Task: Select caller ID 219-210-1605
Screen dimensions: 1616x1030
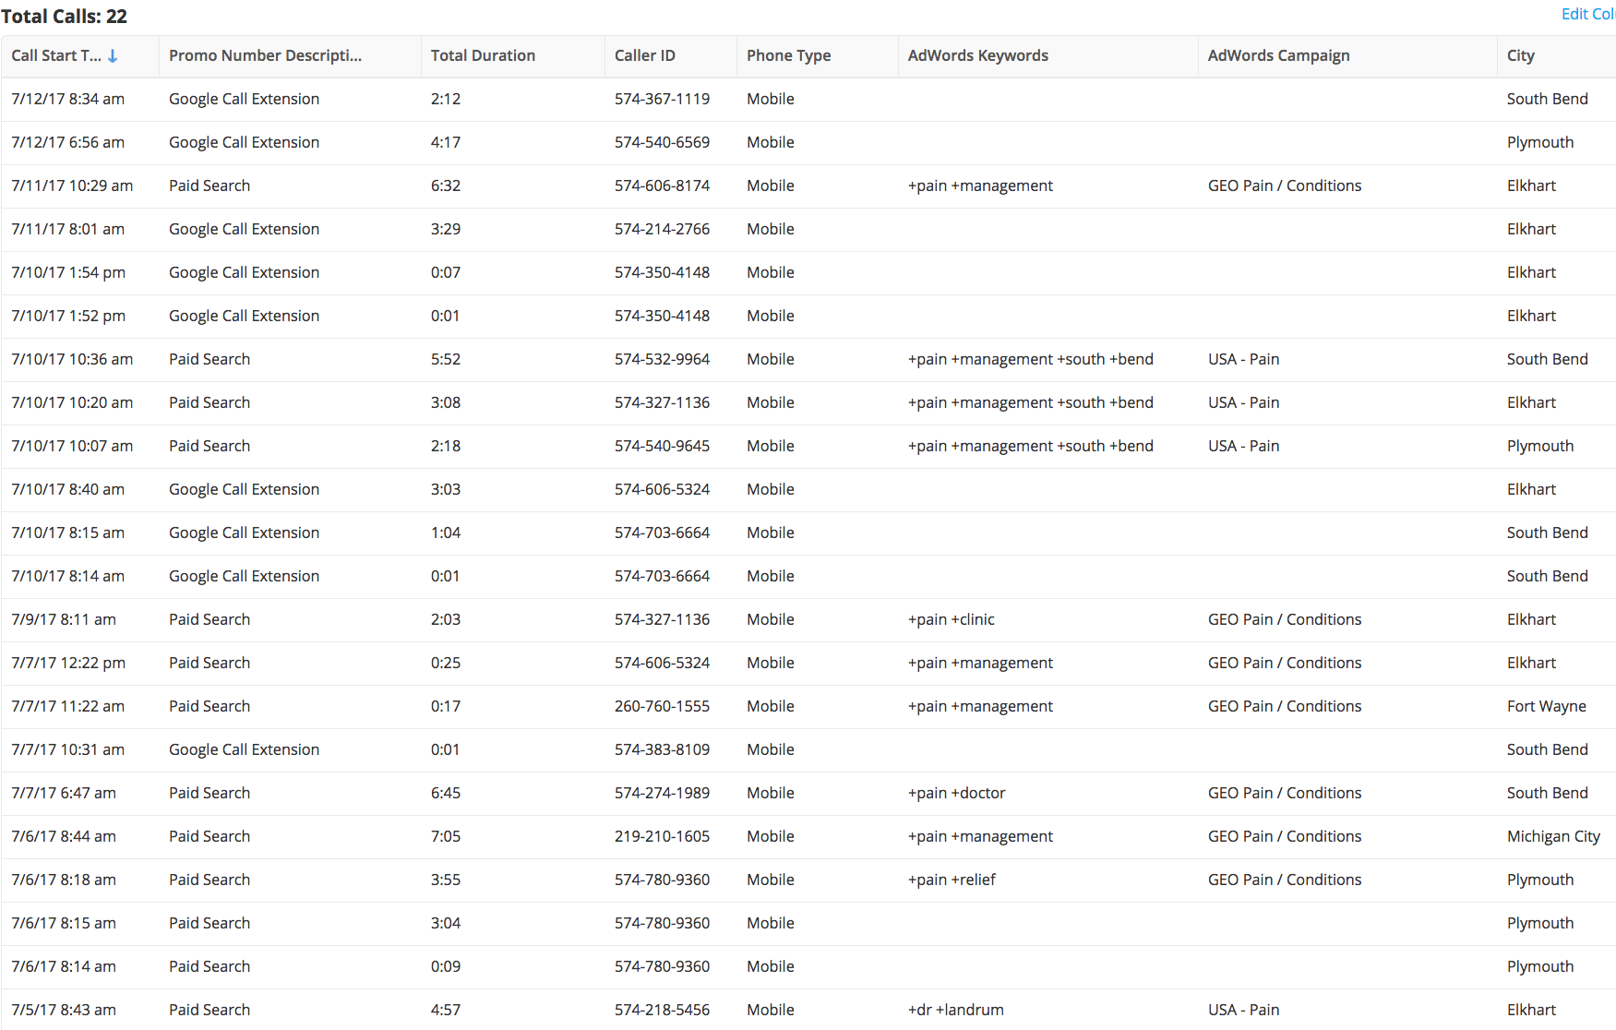Action: pos(662,836)
